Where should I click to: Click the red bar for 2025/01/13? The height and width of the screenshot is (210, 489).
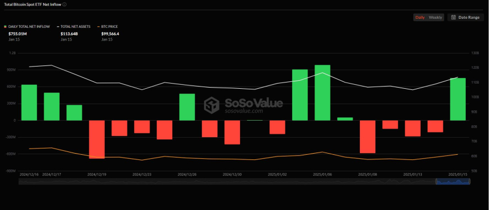click(413, 128)
